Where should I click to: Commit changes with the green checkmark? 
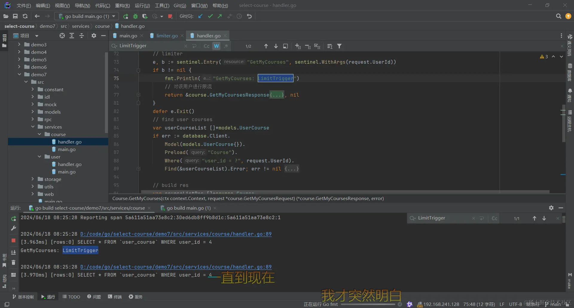pyautogui.click(x=210, y=16)
